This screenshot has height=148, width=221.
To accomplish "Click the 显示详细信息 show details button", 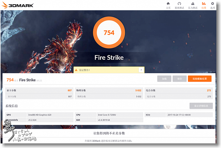I will coord(201,106).
